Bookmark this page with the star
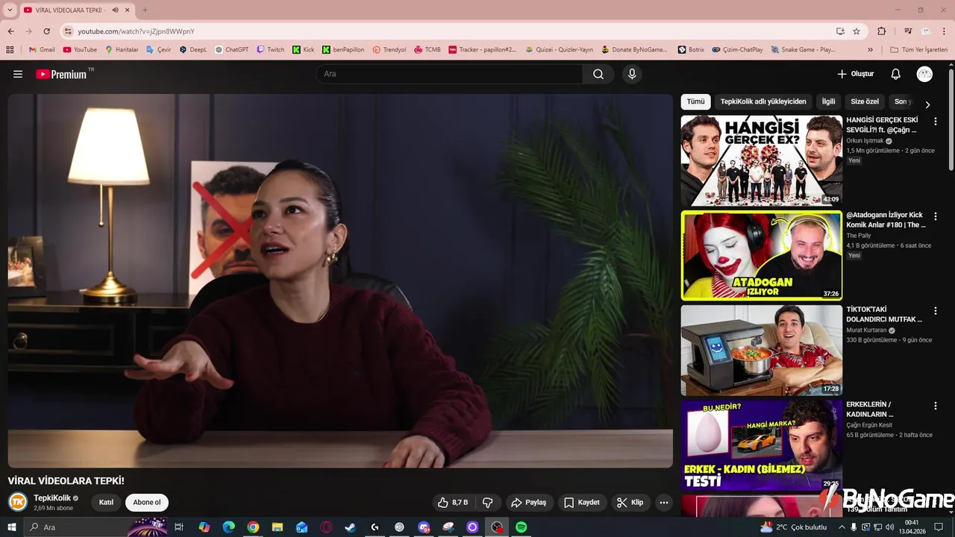 pos(857,31)
